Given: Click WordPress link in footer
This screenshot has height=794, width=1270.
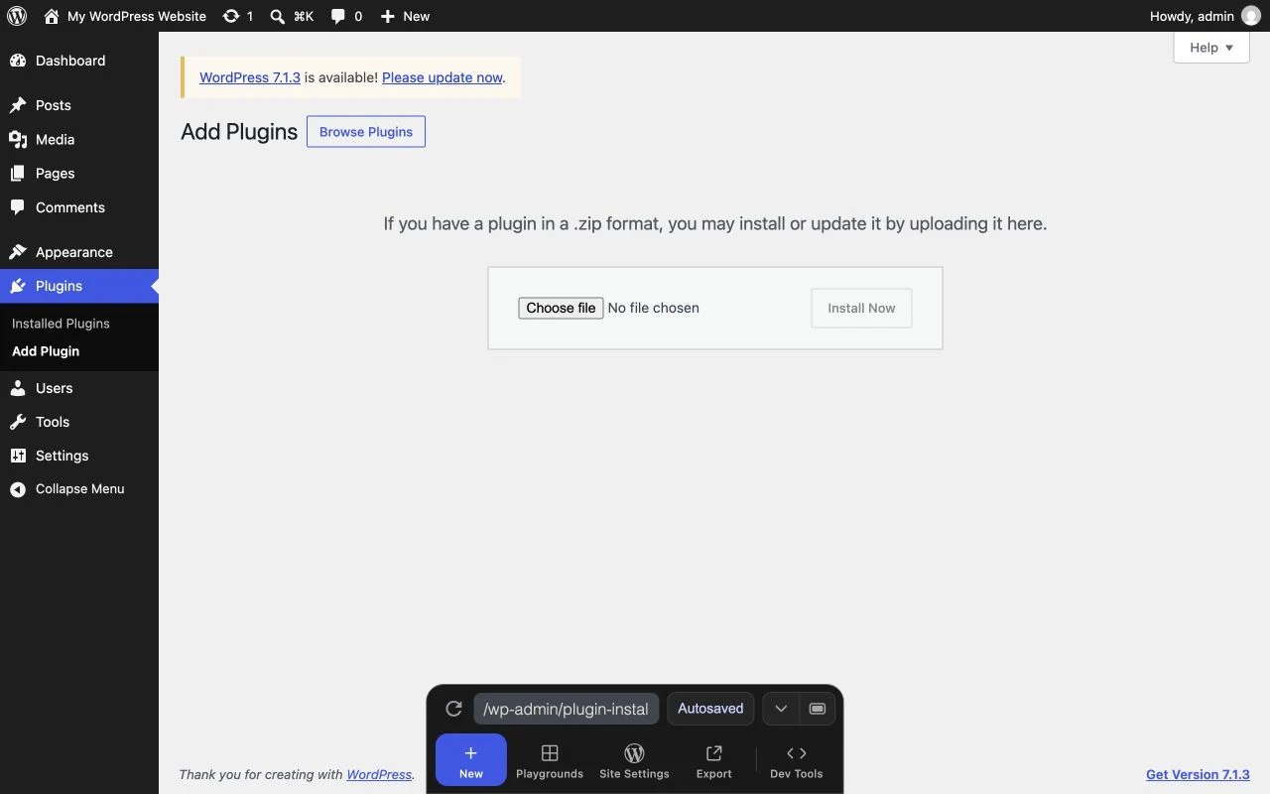Looking at the screenshot, I should (x=379, y=774).
